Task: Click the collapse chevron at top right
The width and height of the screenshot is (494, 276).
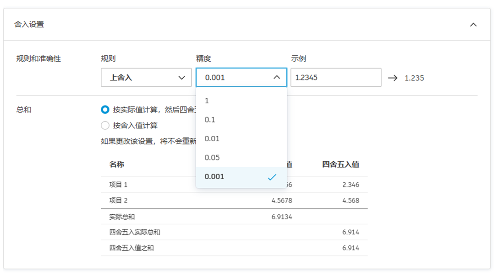Action: point(474,24)
